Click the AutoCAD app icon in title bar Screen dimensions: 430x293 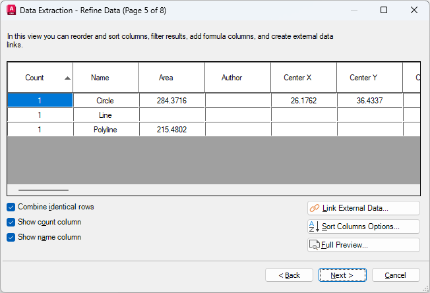point(11,11)
